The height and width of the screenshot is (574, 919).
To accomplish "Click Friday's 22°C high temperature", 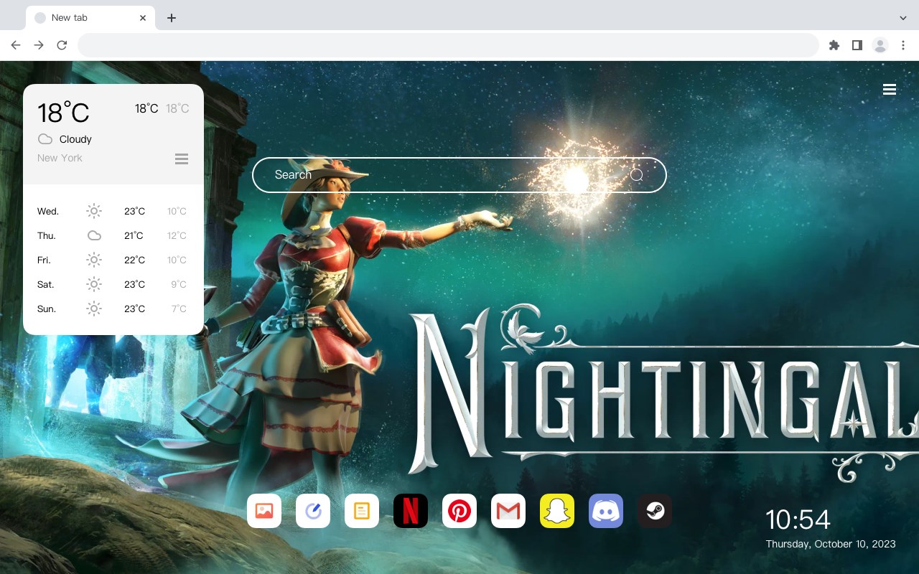I will tap(134, 260).
